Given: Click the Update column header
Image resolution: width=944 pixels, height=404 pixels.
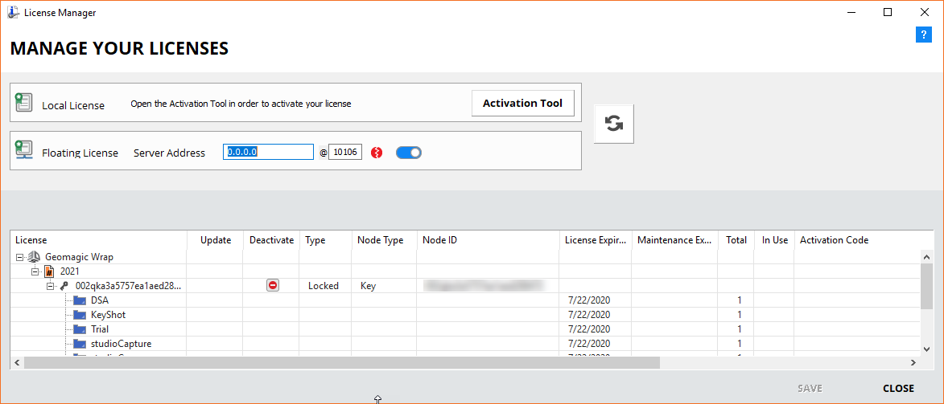Looking at the screenshot, I should pos(215,240).
